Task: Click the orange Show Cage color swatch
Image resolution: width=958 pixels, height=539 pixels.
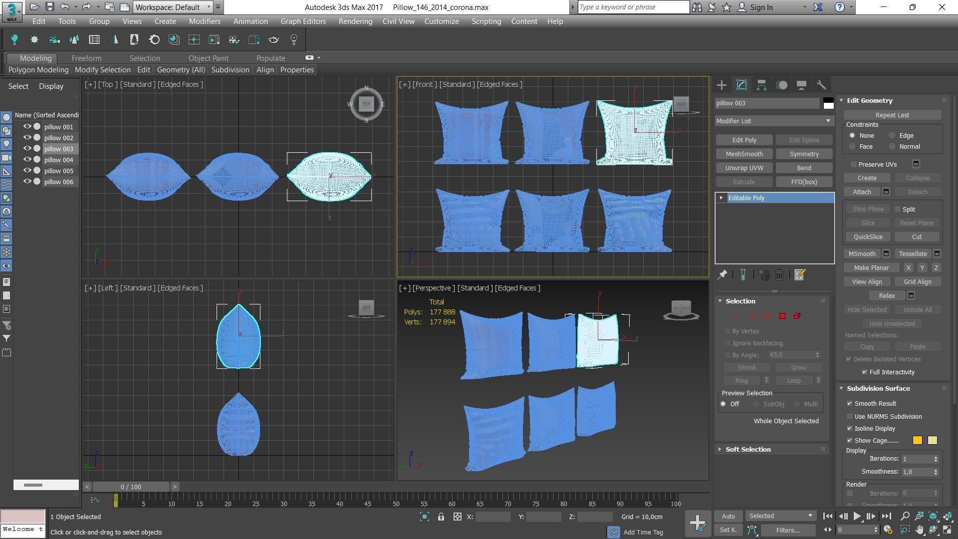Action: (917, 441)
